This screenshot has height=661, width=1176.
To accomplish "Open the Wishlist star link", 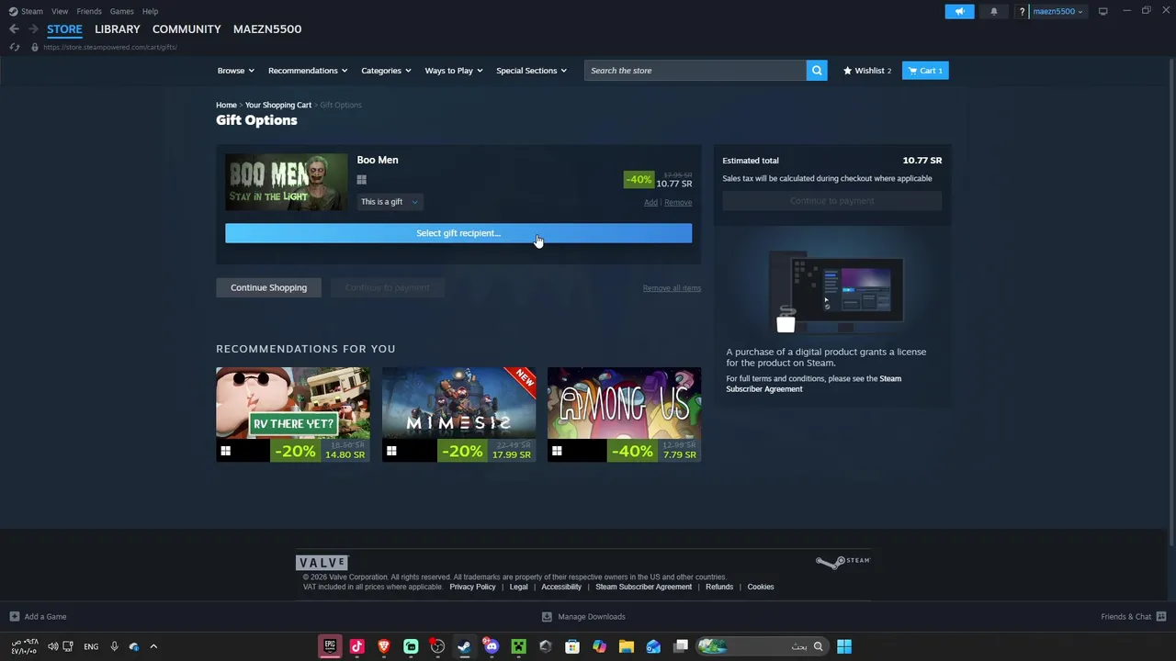I will coord(867,71).
